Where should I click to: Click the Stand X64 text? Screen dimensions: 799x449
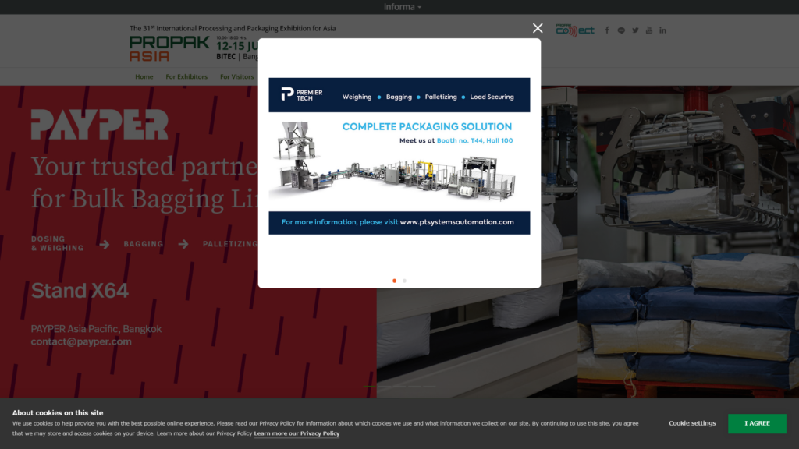[x=80, y=291]
